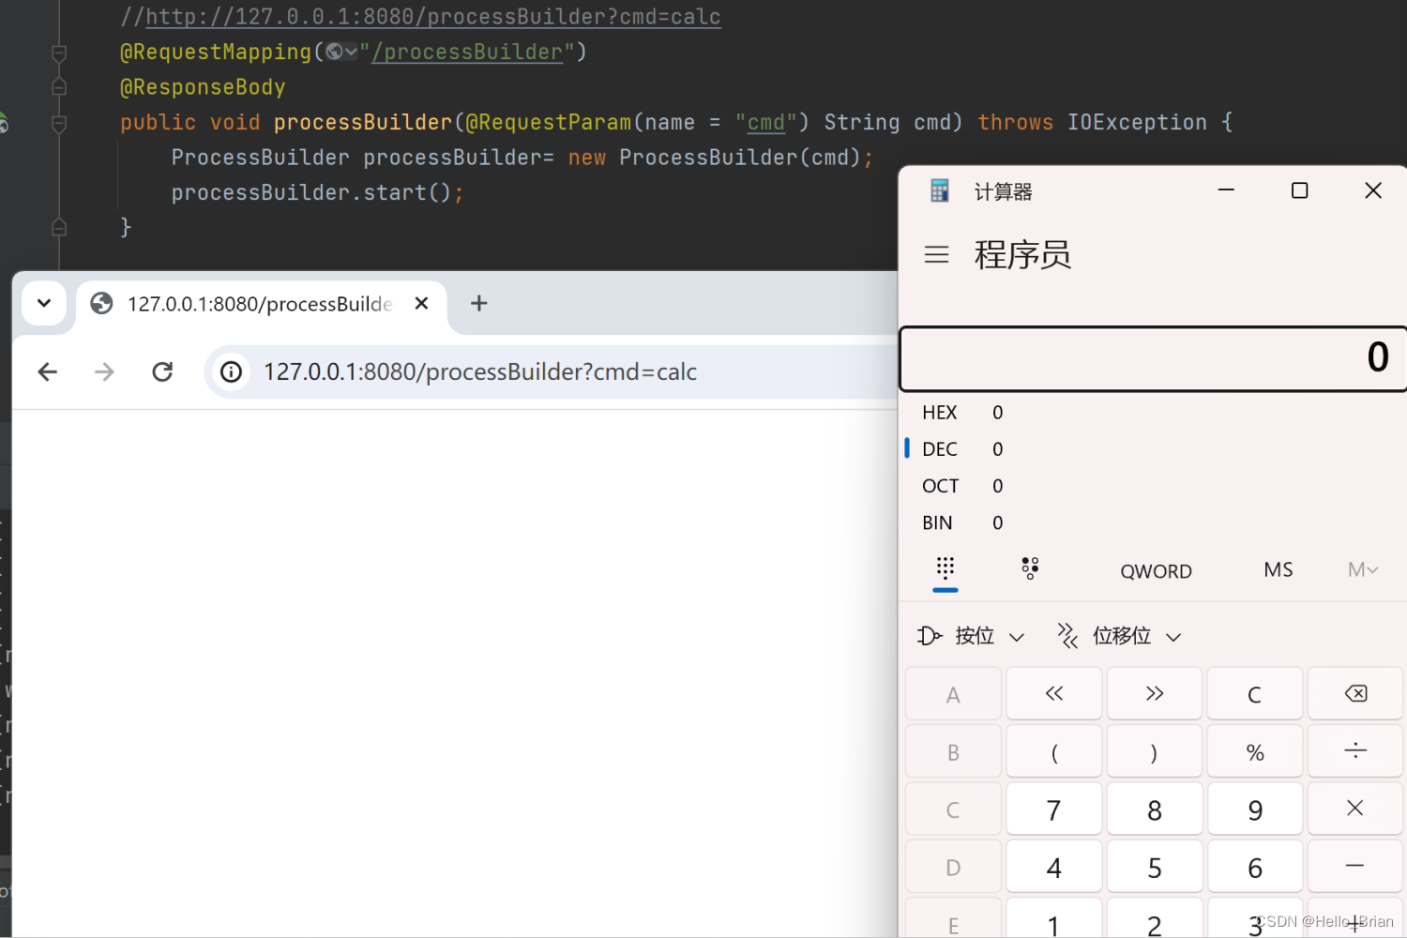The height and width of the screenshot is (938, 1407).
Task: Click the MS memory store button
Action: click(1278, 570)
